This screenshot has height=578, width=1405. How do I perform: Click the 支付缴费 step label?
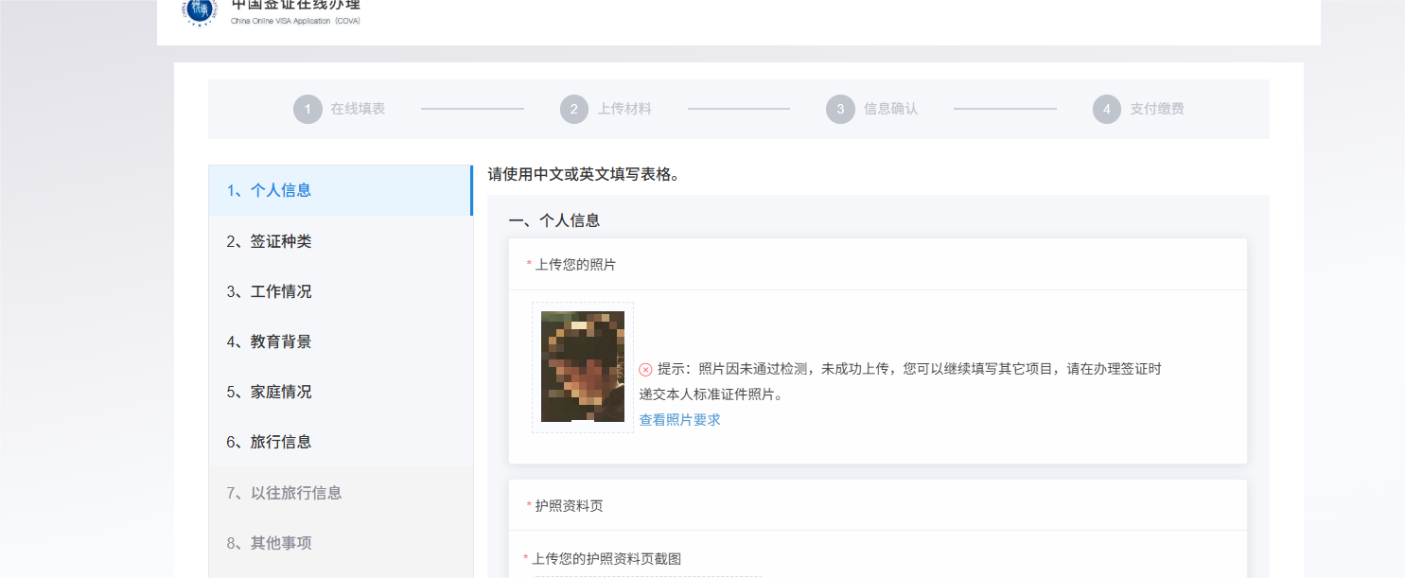point(1157,110)
